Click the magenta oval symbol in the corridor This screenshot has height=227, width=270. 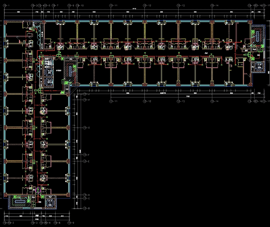coord(38,190)
